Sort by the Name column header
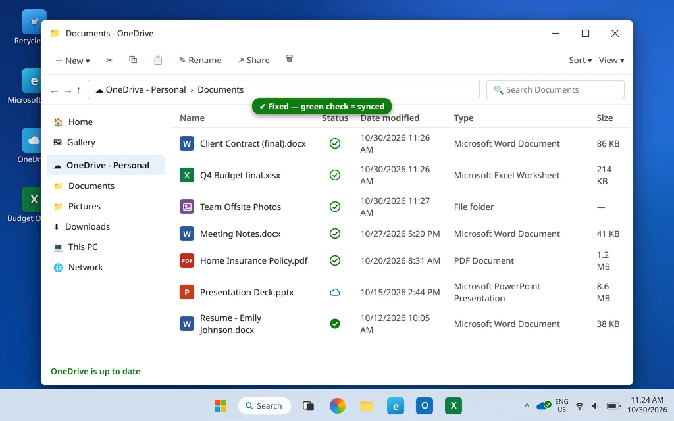Viewport: 674px width, 421px height. tap(192, 118)
